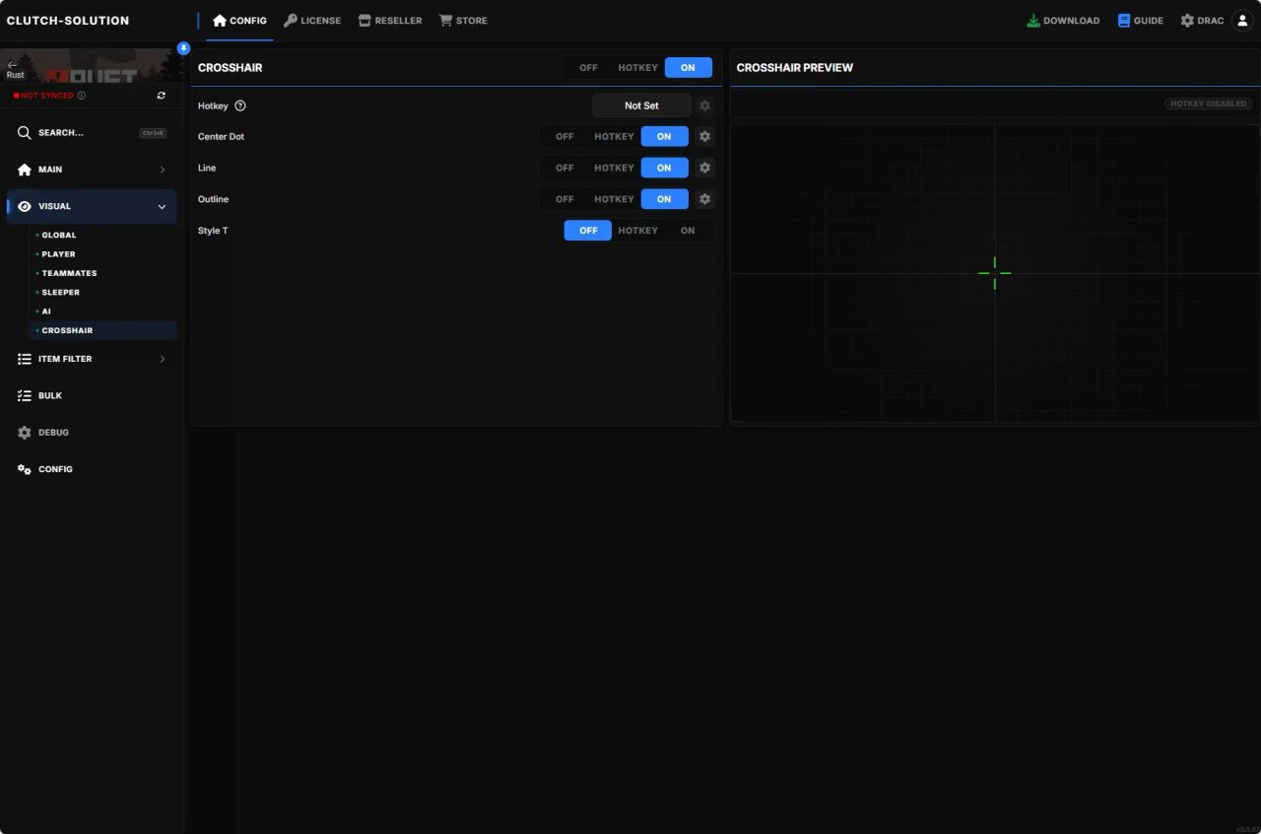Turn Line OFF
Viewport: 1261px width, 834px height.
(564, 168)
